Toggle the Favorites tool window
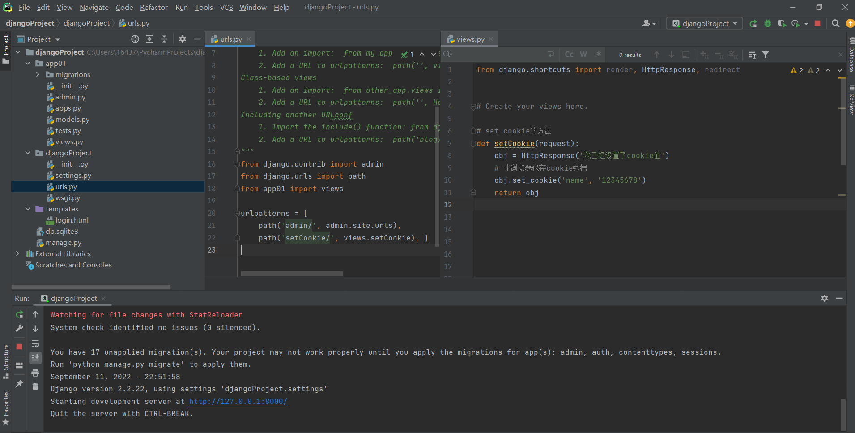The image size is (855, 433). pyautogui.click(x=5, y=408)
